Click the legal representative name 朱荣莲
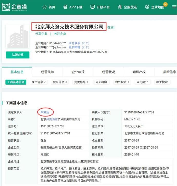This screenshot has height=186, width=177. coord(45,112)
